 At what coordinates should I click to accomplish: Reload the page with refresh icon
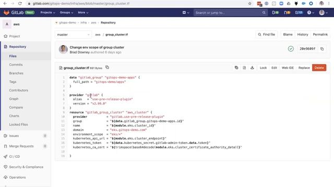[x=20, y=4]
